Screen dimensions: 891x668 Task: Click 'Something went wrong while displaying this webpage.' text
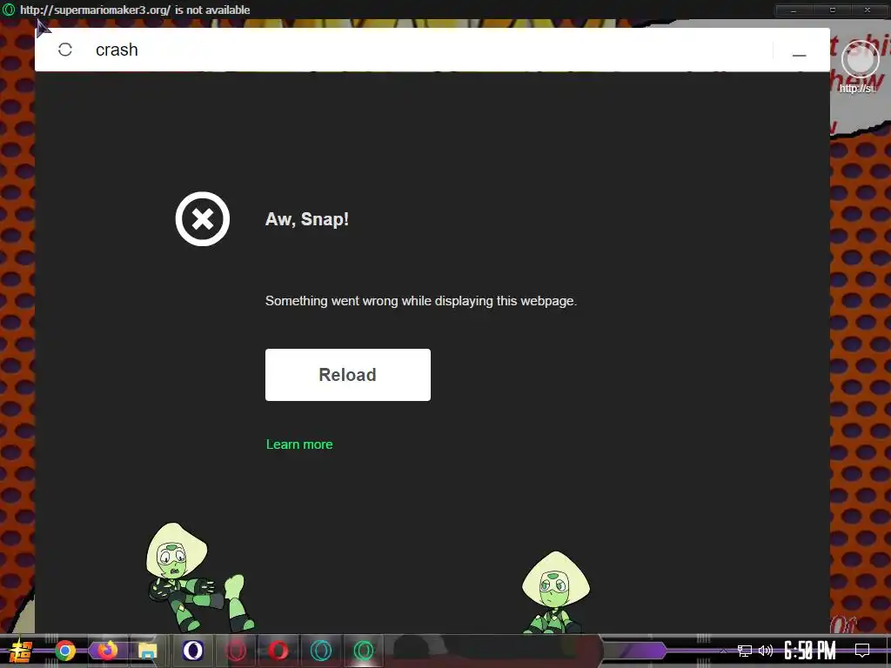[x=421, y=301]
